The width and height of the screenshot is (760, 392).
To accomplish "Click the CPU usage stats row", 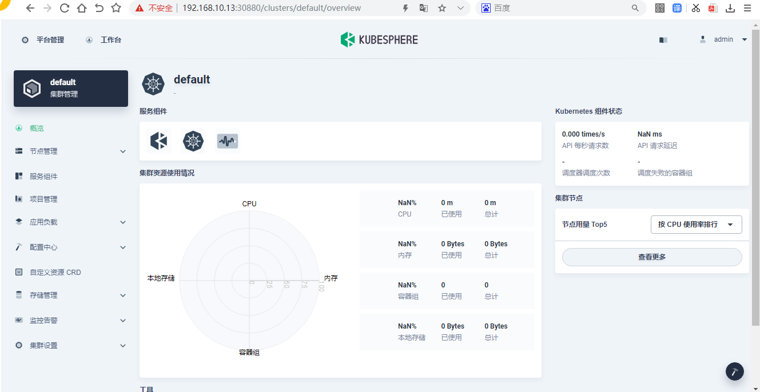I will pyautogui.click(x=447, y=209).
